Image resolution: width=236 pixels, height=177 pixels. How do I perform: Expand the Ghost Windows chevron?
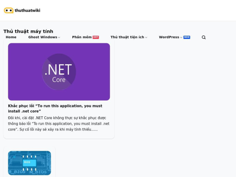pos(59,37)
